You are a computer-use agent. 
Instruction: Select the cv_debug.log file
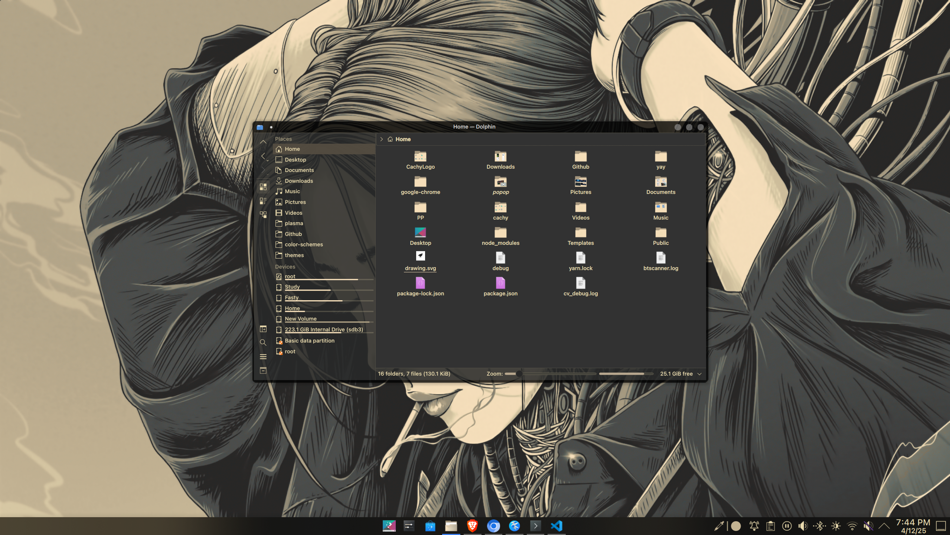(x=581, y=287)
